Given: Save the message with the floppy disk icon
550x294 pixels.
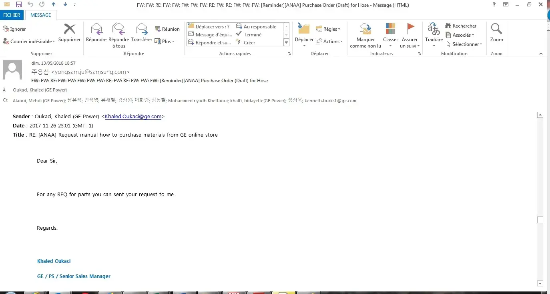Looking at the screenshot, I should click(x=18, y=5).
